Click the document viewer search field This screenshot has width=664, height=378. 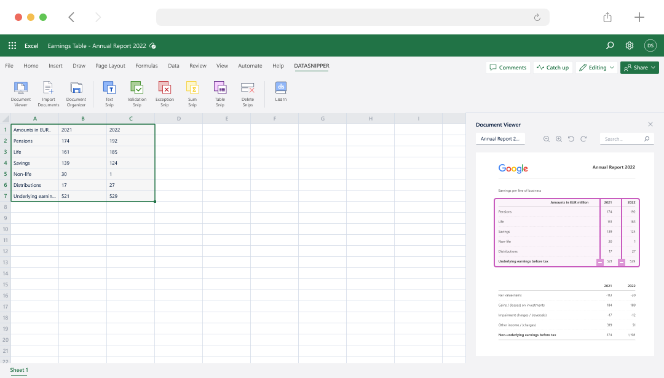coord(622,140)
